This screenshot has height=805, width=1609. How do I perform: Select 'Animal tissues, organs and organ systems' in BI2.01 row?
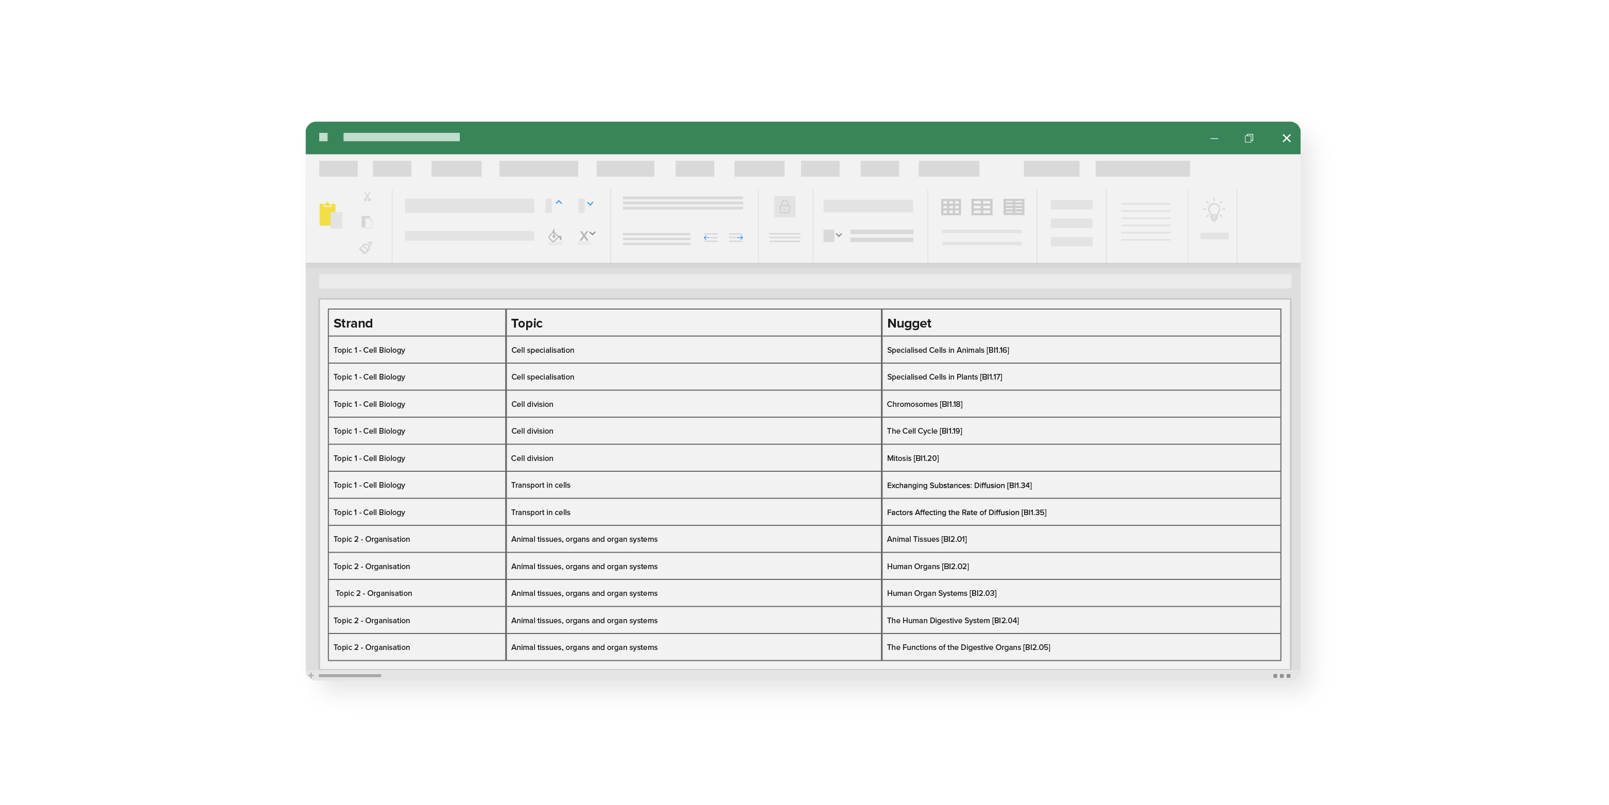tap(694, 539)
